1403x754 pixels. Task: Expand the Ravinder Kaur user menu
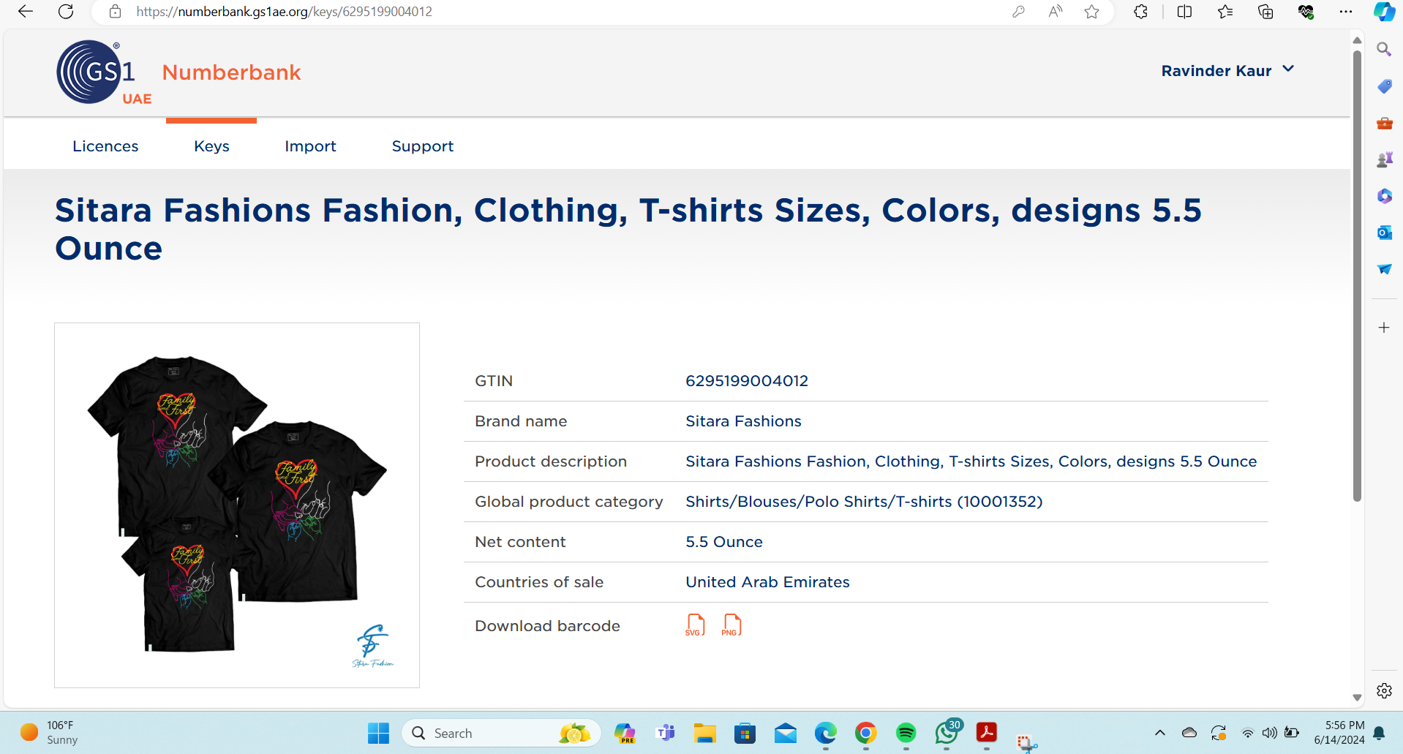coord(1227,71)
